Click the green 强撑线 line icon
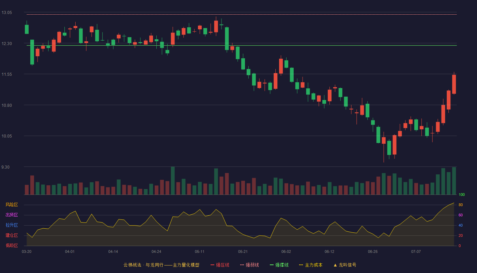Viewport: 477px width, 273px height. click(x=272, y=265)
